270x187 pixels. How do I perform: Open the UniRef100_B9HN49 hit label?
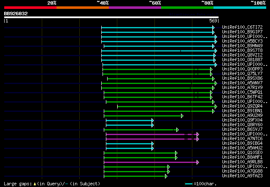pos(242,46)
